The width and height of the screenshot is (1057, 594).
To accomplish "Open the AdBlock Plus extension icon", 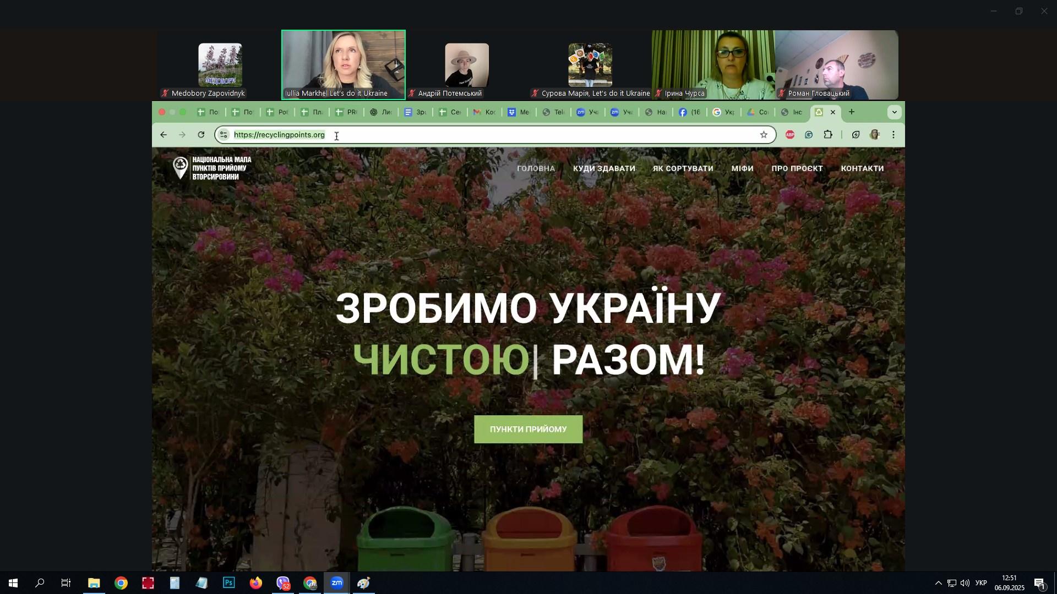I will (790, 135).
